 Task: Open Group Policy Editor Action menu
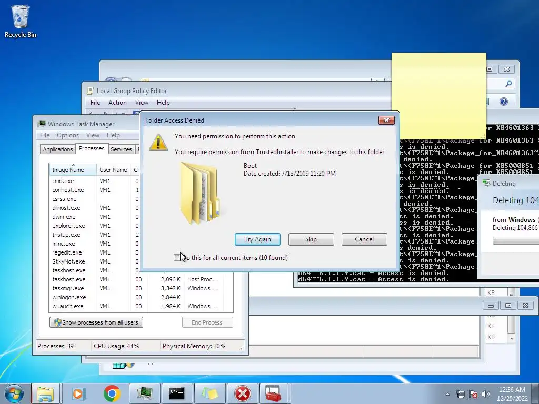[117, 103]
